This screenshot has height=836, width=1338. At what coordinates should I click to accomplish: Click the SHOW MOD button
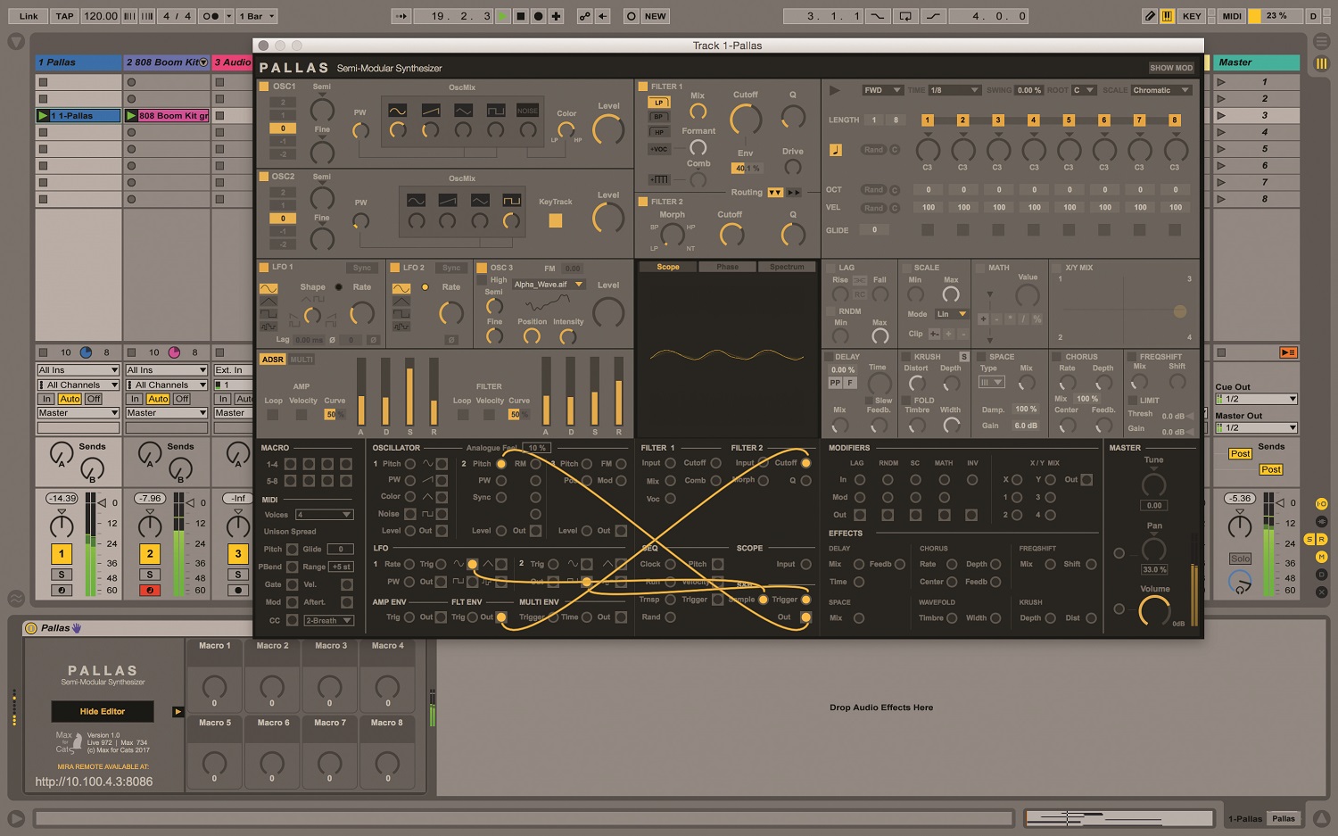click(x=1170, y=68)
